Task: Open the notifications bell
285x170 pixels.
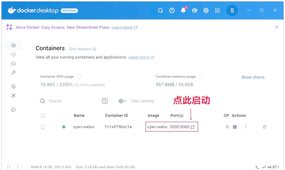Action: (183, 11)
